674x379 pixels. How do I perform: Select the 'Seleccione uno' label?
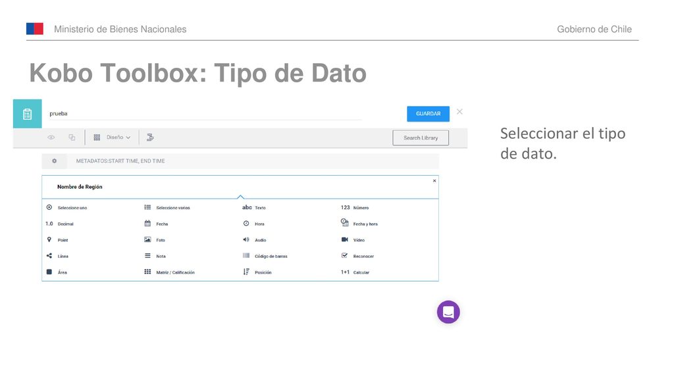click(72, 208)
